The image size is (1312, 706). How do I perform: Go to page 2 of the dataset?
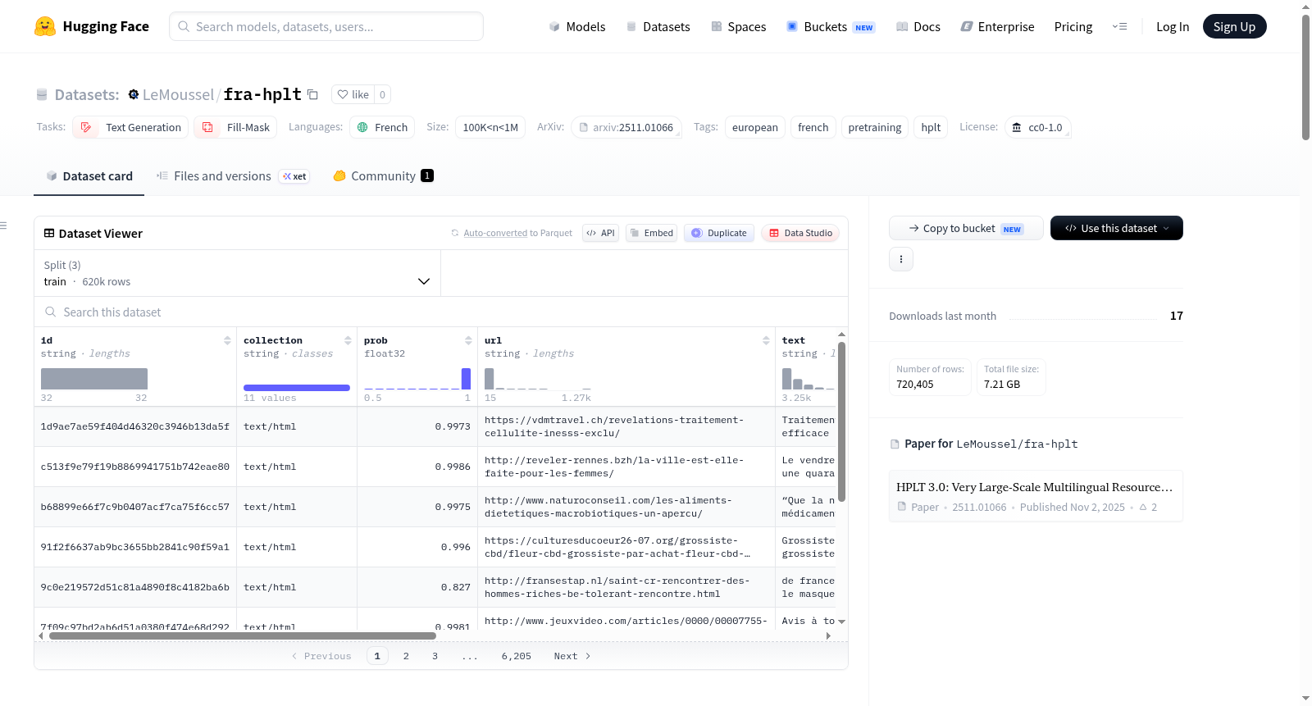[x=406, y=656]
